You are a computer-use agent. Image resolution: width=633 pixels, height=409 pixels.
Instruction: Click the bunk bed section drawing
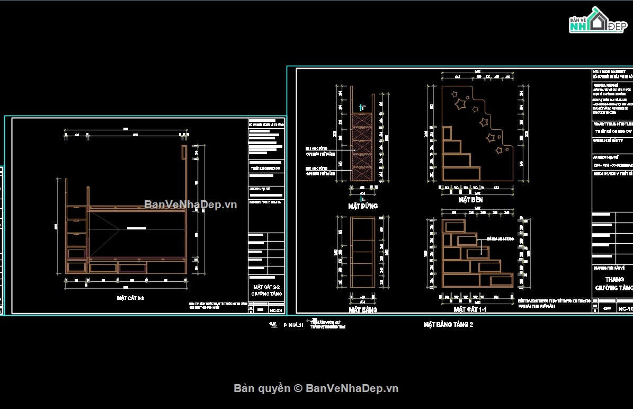coord(127,210)
